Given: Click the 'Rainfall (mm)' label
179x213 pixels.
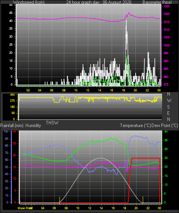Looking at the screenshot, I should [12, 125].
